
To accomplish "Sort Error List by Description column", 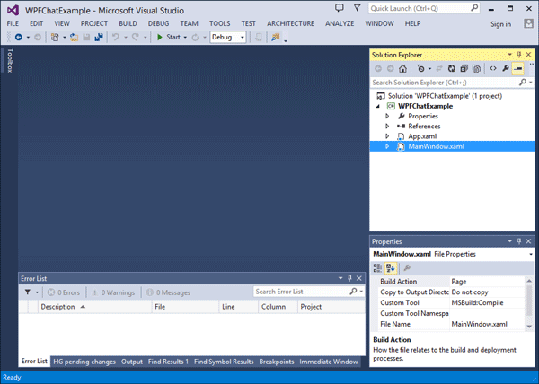I will tap(94, 307).
